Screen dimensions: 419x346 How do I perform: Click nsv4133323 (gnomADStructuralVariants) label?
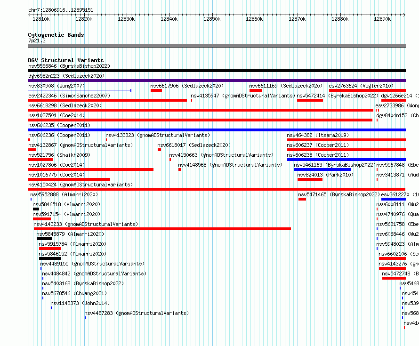tap(158, 135)
